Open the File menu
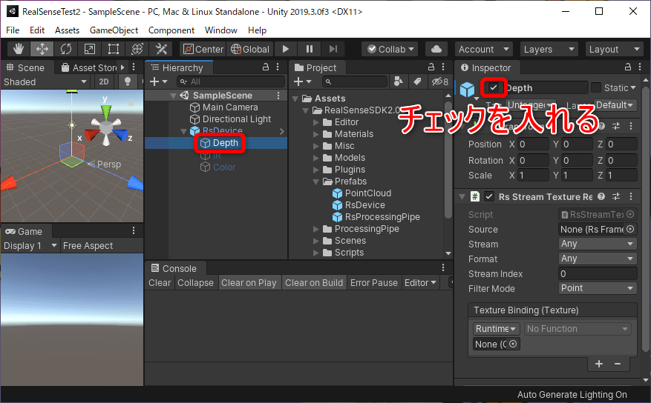The height and width of the screenshot is (403, 651). tap(13, 30)
